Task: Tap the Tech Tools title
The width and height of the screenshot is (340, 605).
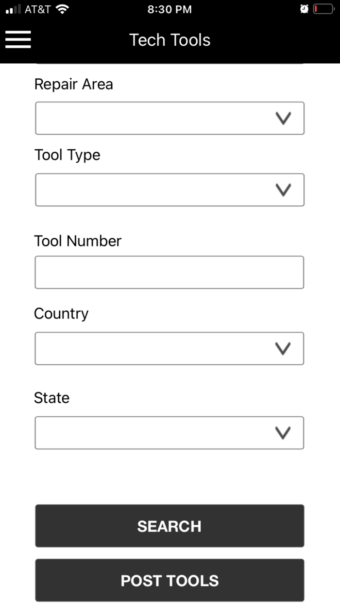Action: (170, 40)
